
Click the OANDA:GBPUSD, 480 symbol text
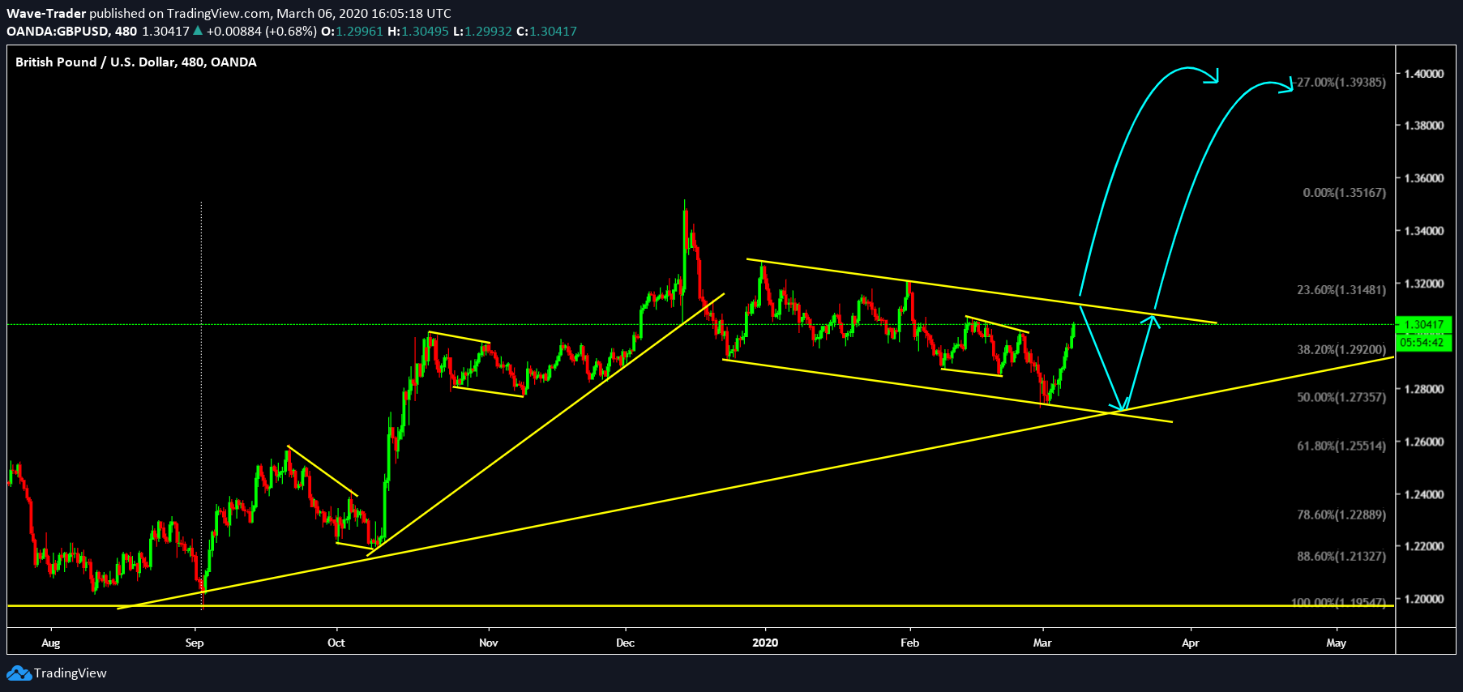[x=72, y=32]
